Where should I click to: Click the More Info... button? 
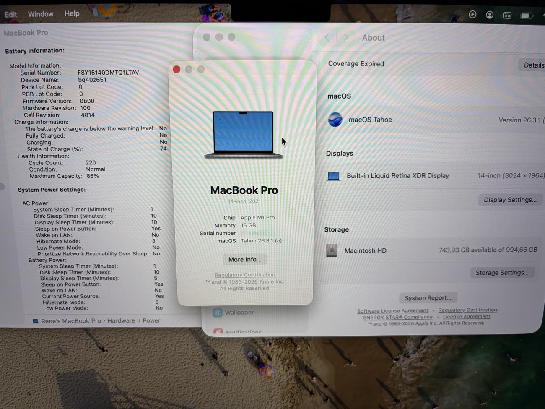point(244,260)
